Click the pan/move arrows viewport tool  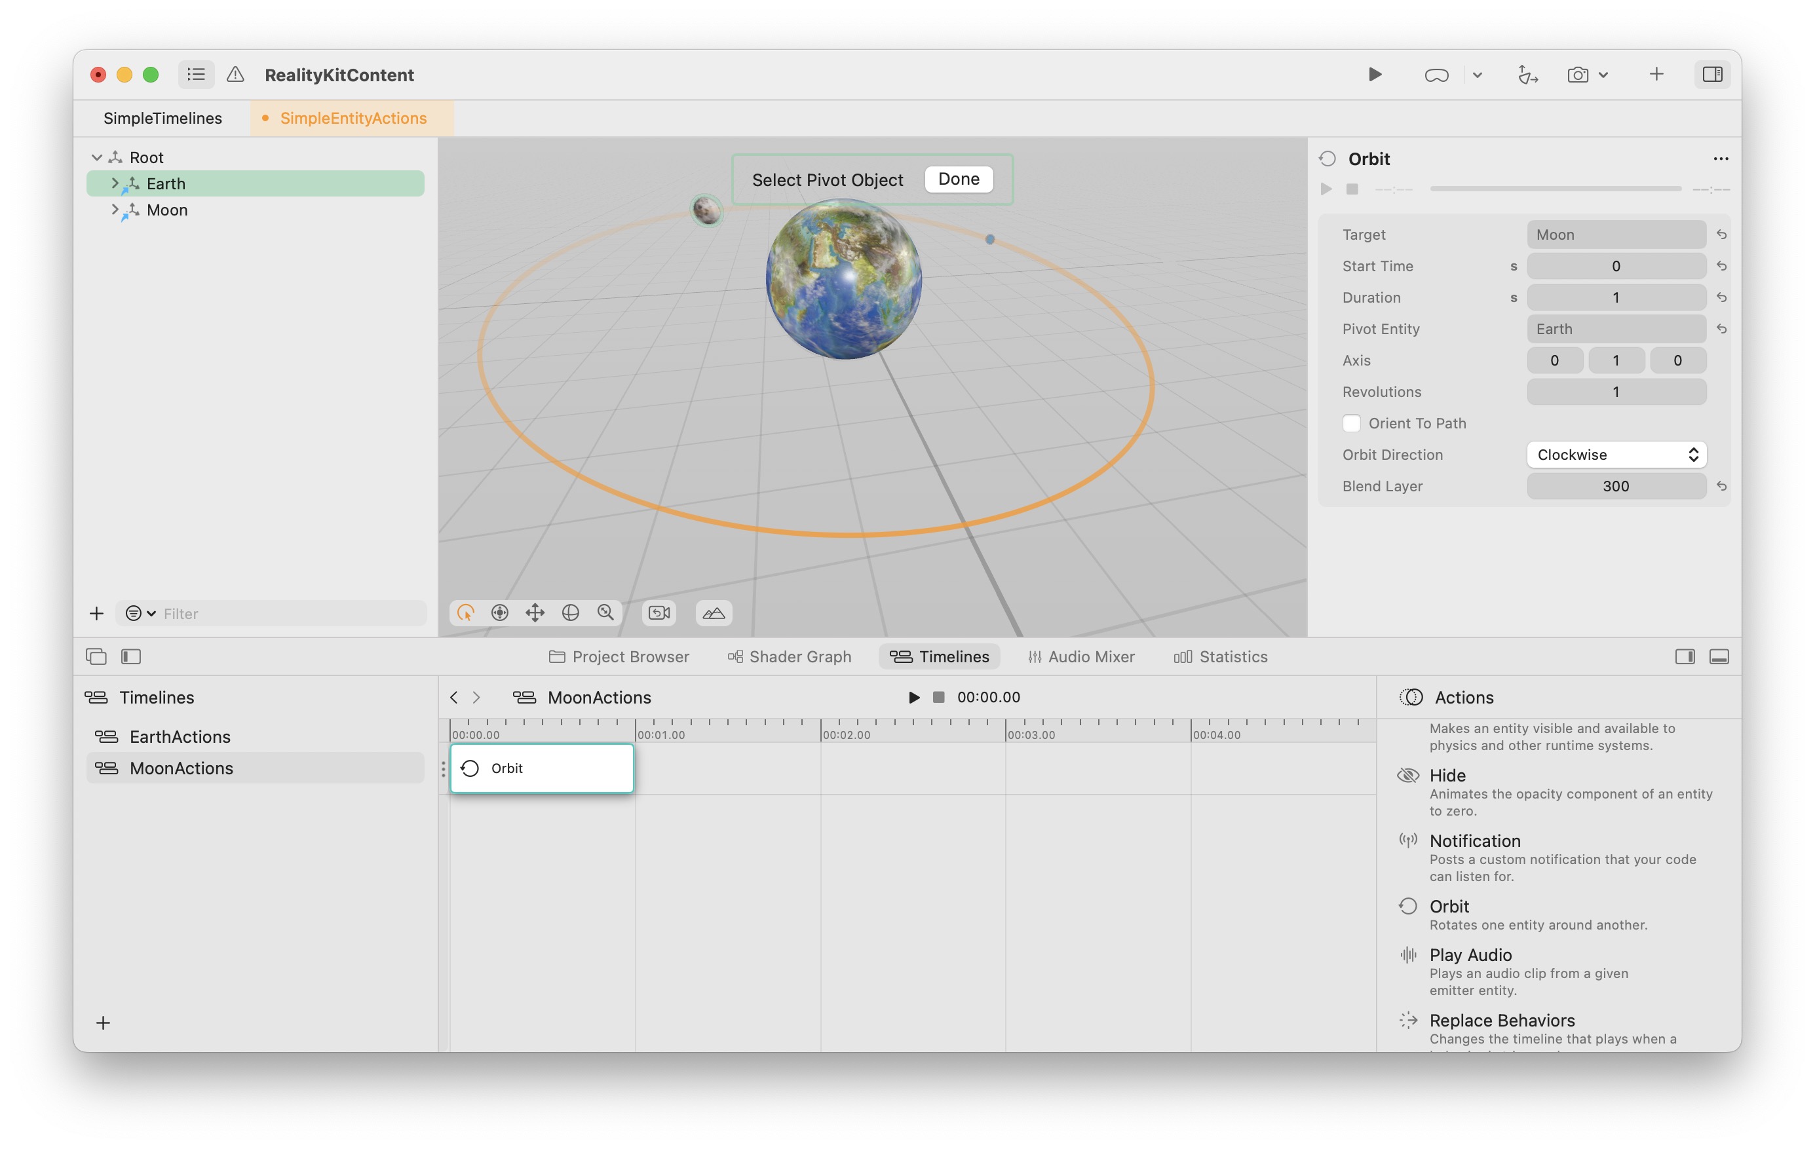pos(535,612)
